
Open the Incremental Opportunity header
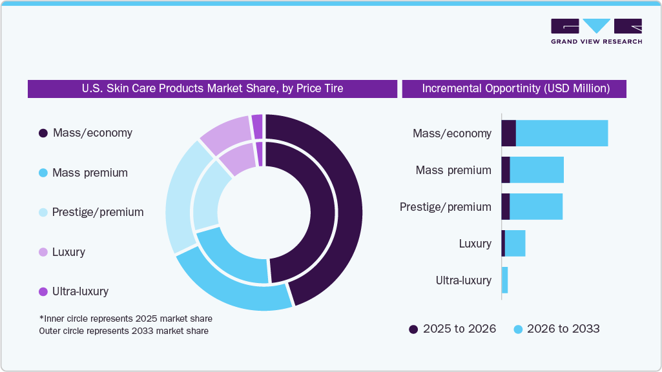(x=514, y=88)
